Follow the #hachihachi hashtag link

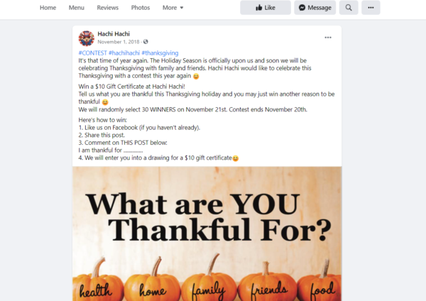pos(124,53)
